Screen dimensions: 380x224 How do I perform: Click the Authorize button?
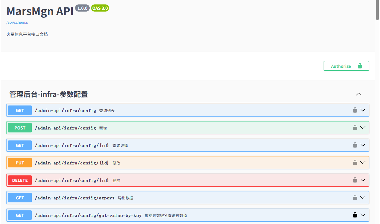(346, 66)
